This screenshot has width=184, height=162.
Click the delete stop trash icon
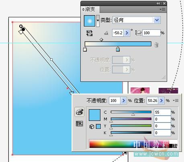coord(156,45)
